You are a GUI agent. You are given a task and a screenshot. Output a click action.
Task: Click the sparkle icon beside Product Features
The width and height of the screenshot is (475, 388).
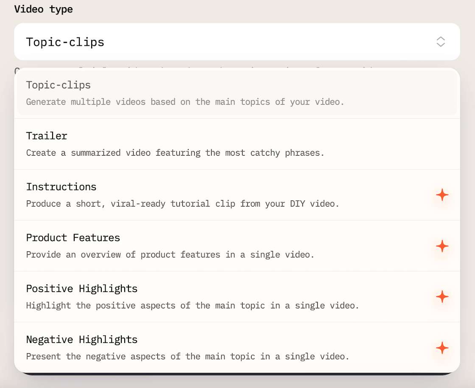pos(442,246)
